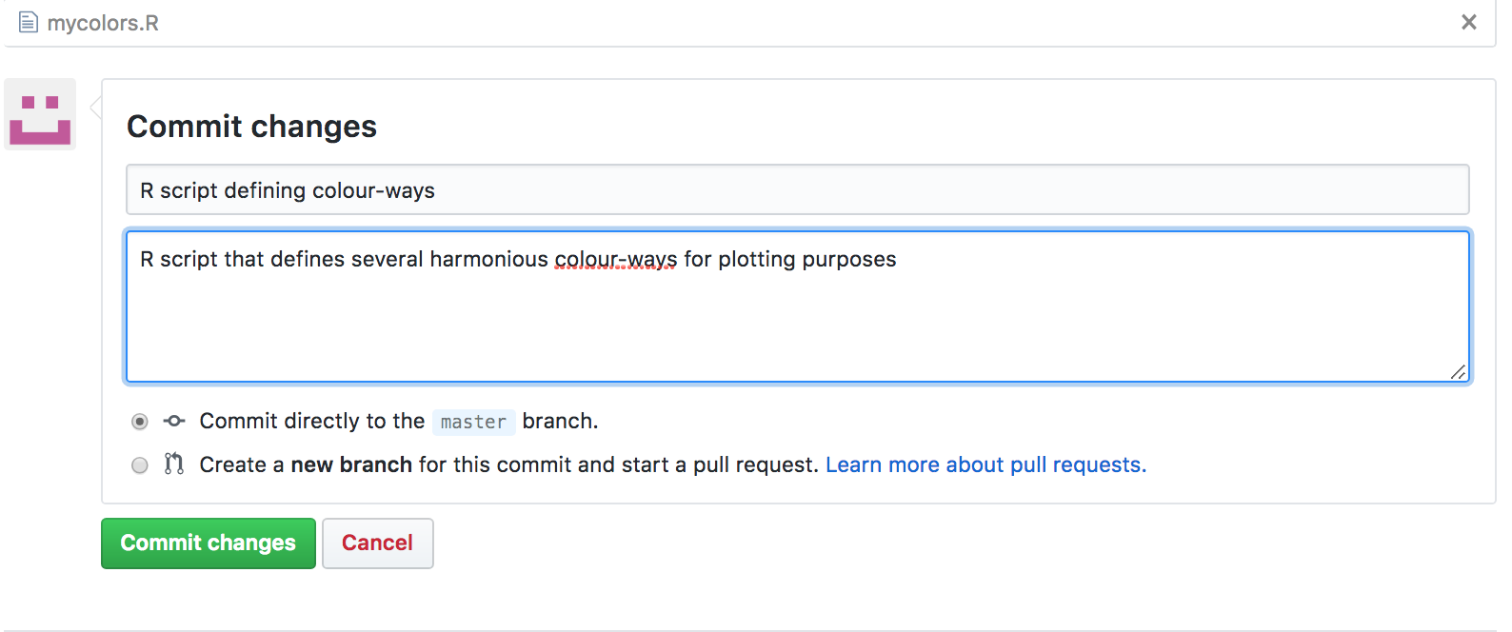
Task: Click the 'new branch' bold label text
Action: click(x=351, y=464)
